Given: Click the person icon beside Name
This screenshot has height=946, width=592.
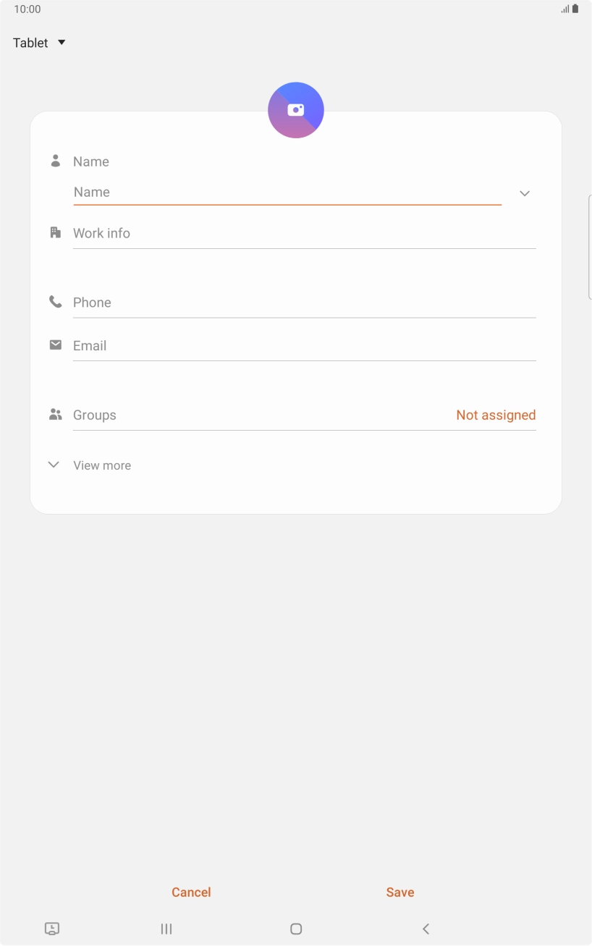Looking at the screenshot, I should point(55,161).
